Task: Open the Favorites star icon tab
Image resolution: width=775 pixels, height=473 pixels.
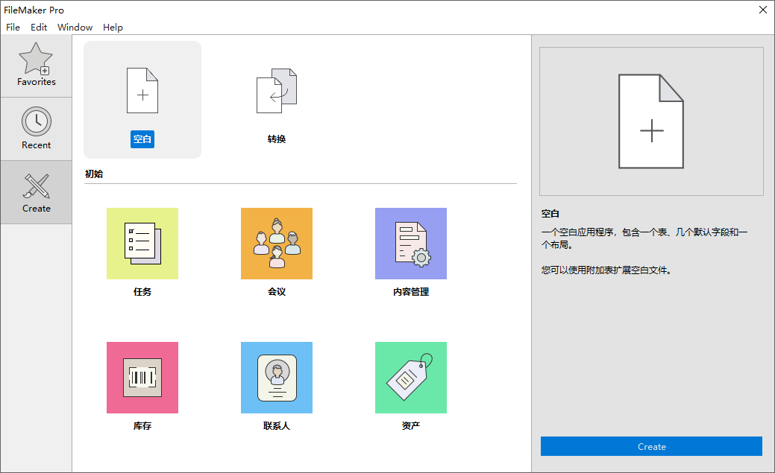Action: [x=36, y=66]
